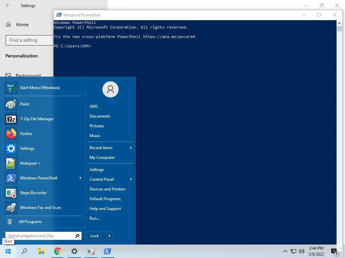Screen dimensions: 345x258
Task: Click the Find a setting search field
Action: point(30,40)
